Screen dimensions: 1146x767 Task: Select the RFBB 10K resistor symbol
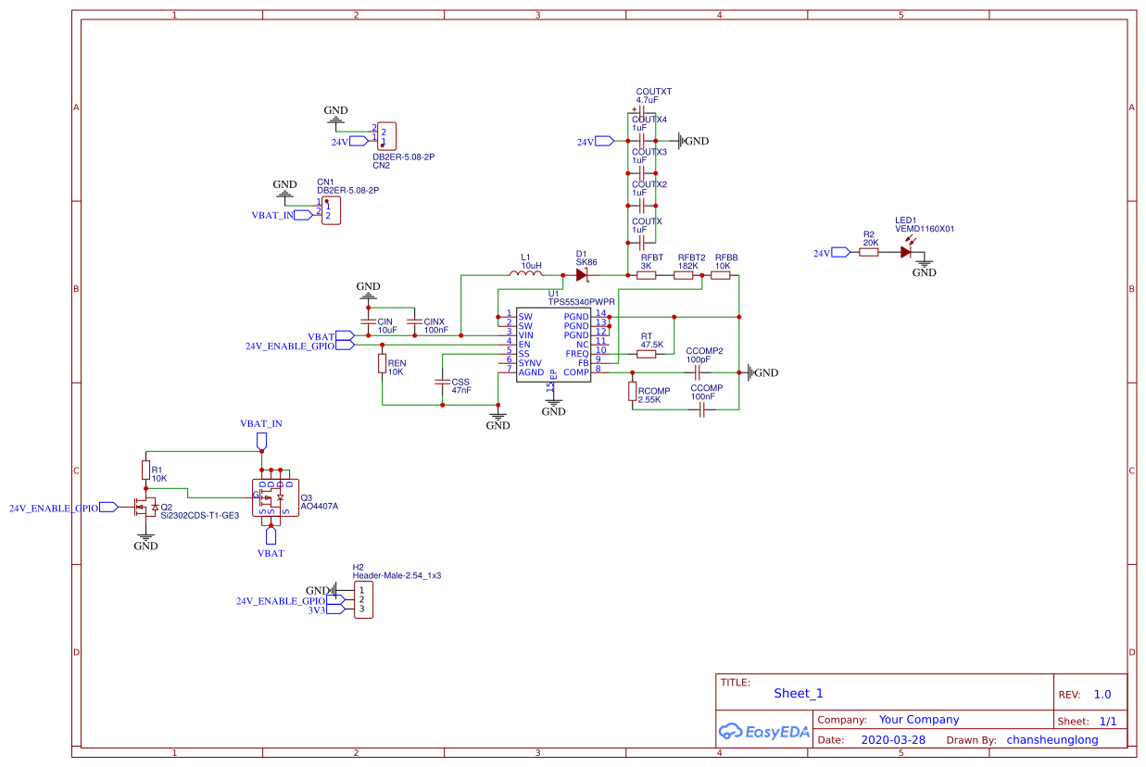click(x=721, y=275)
